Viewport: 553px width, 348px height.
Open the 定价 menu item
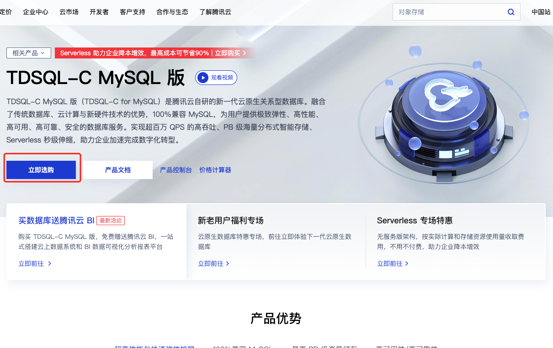[6, 12]
